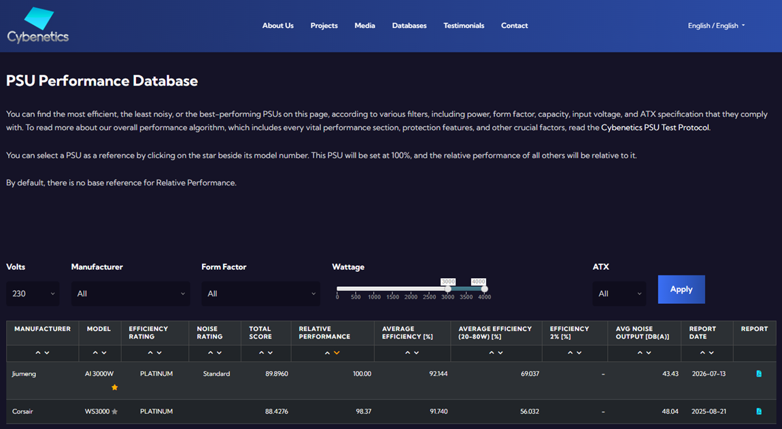Sort Noise Rating ascending arrow
Viewport: 782px width, 429px height.
point(211,353)
